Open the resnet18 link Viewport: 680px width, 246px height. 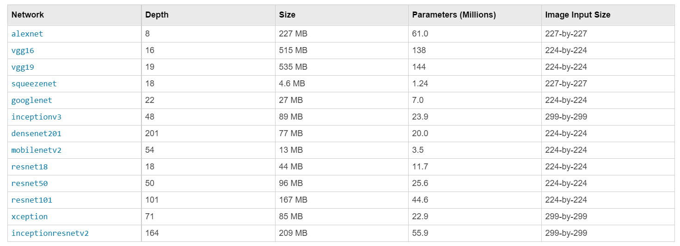30,167
